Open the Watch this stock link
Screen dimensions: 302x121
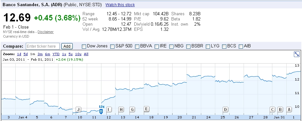pyautogui.click(x=120, y=5)
